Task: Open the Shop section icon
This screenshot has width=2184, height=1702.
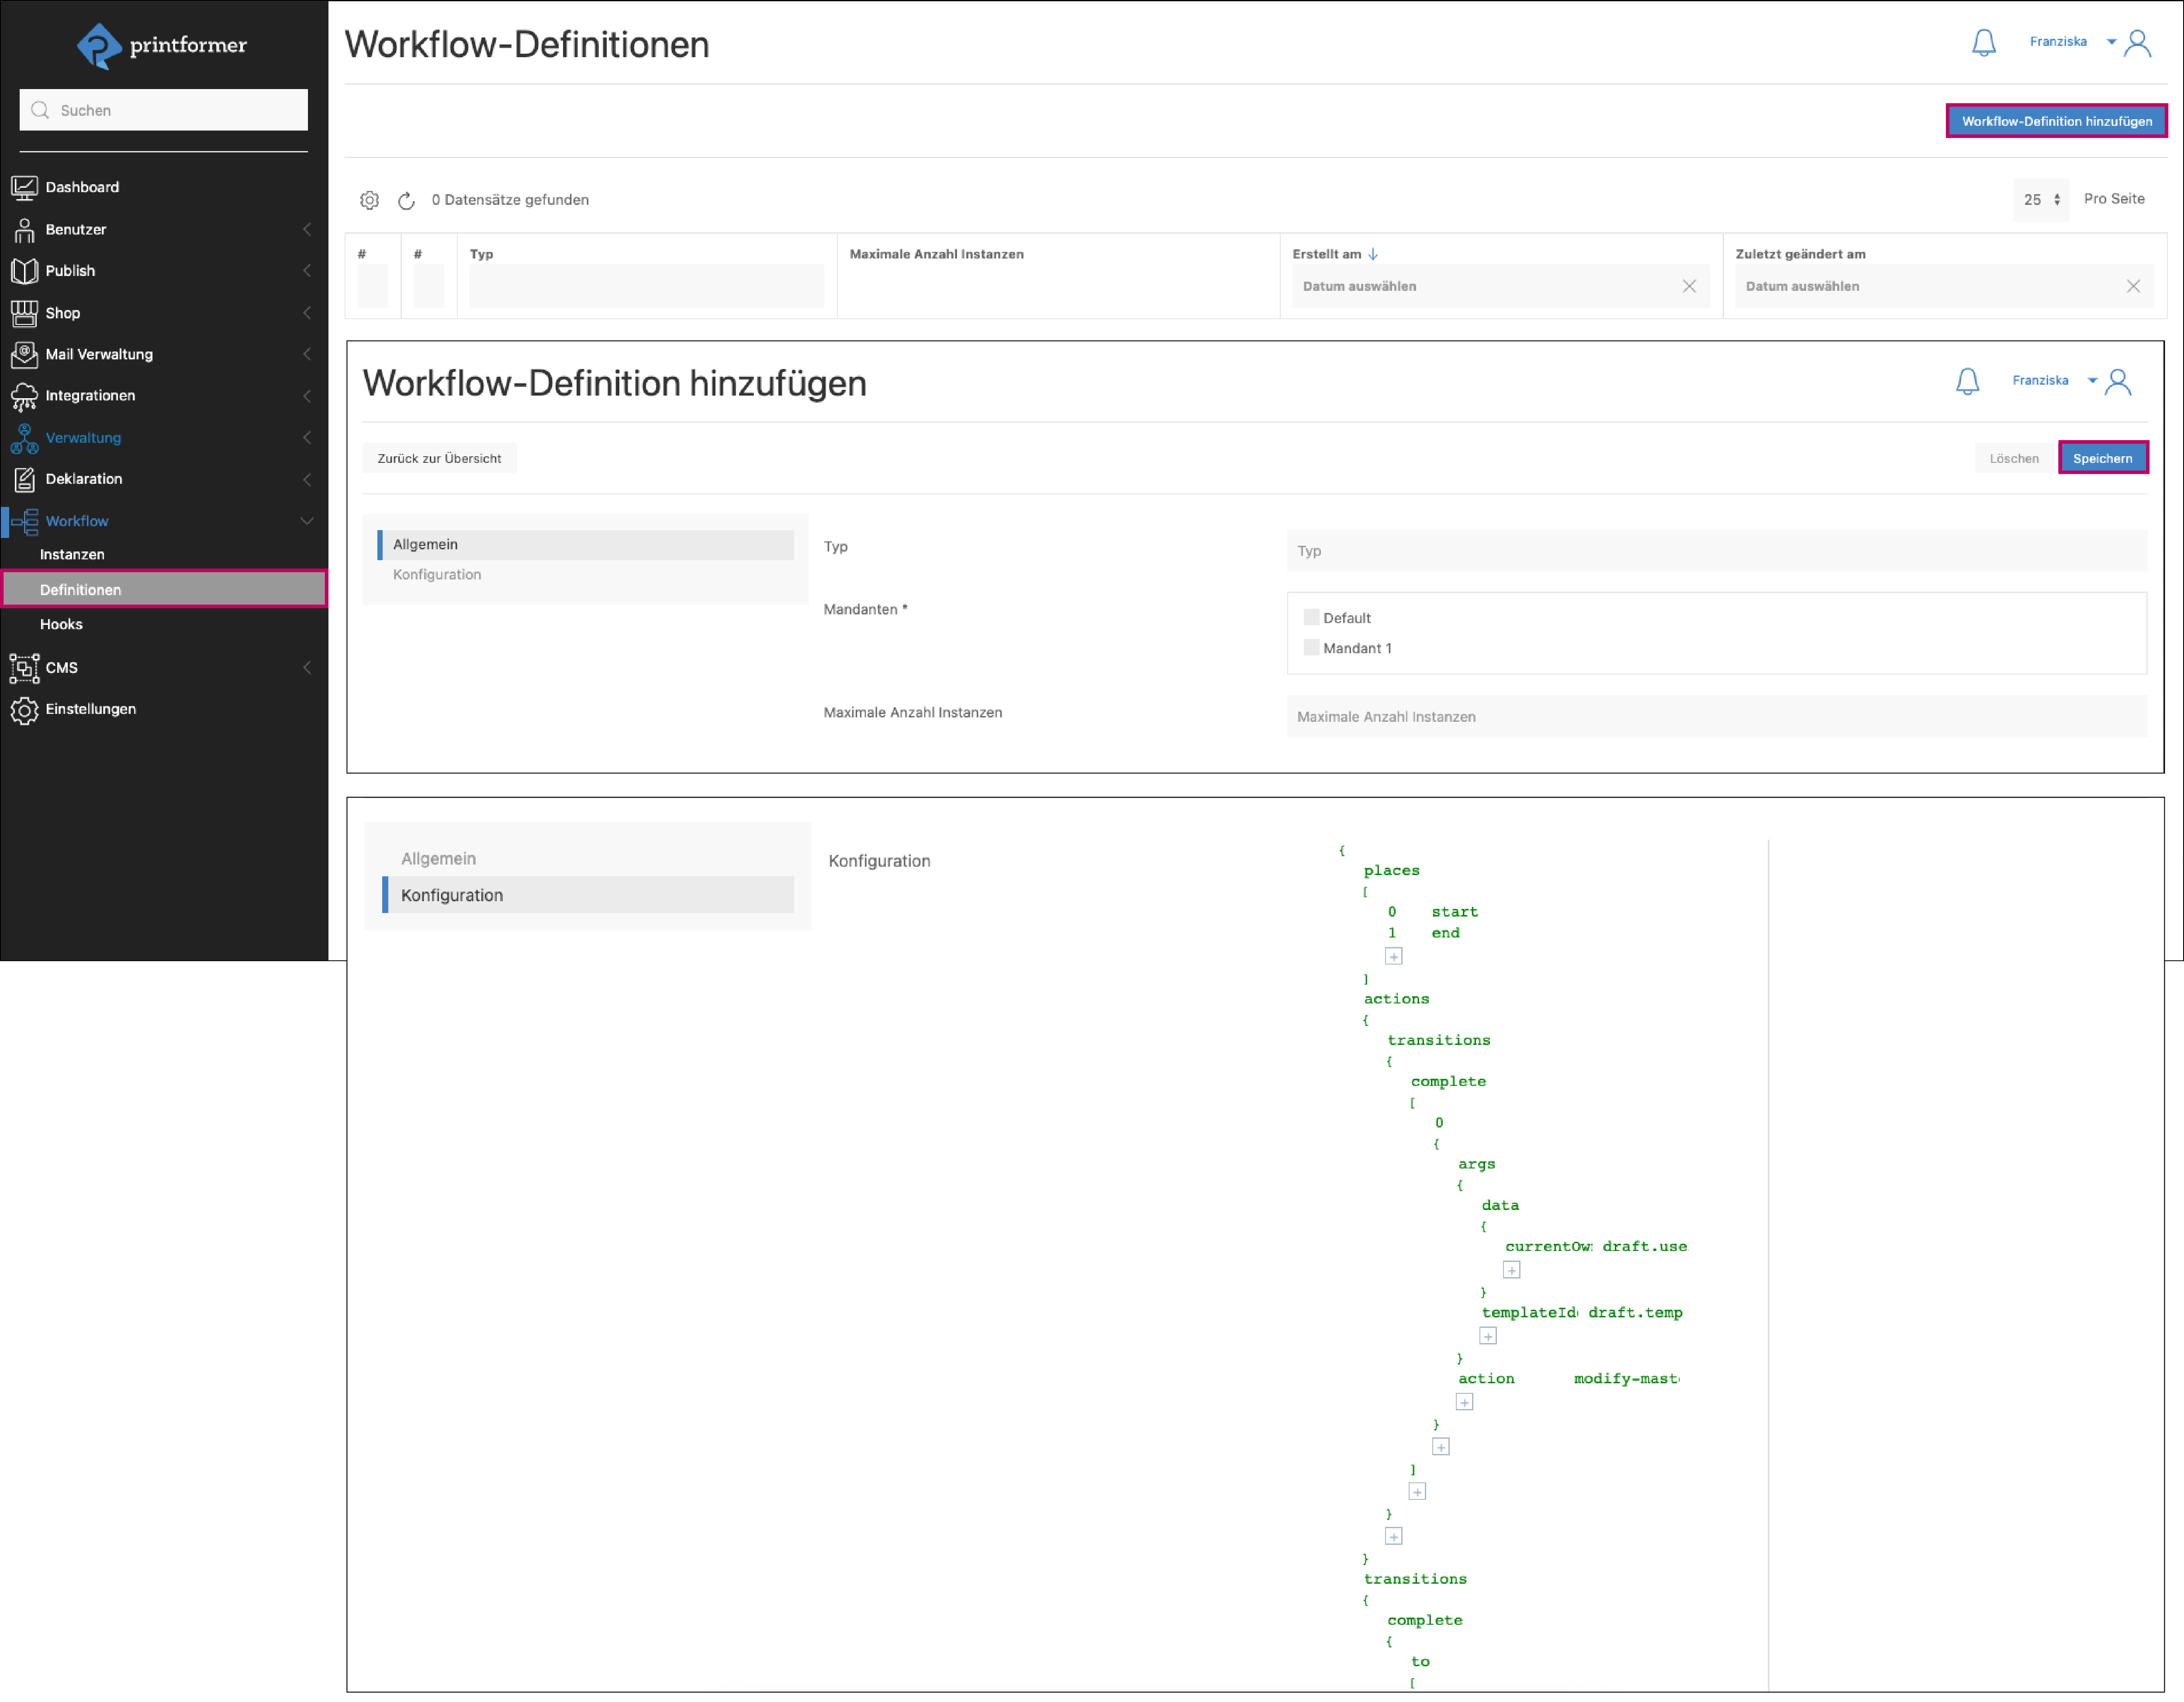Action: [25, 313]
